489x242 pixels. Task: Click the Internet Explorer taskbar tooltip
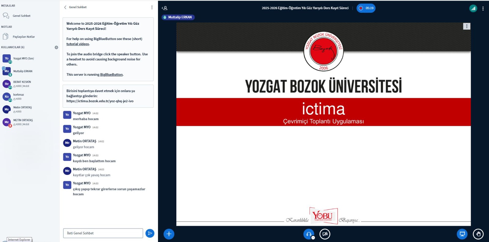[x=19, y=240]
